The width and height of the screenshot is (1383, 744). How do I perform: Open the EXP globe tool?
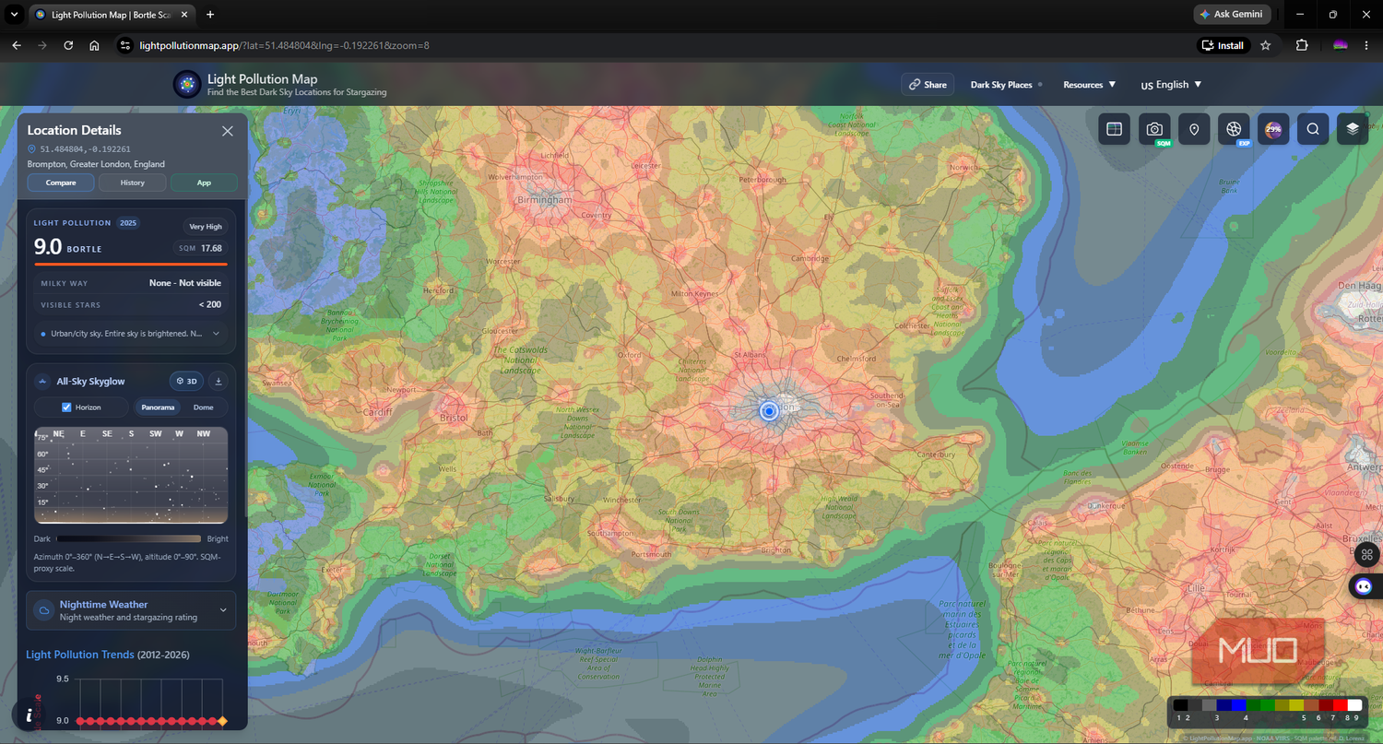coord(1234,129)
